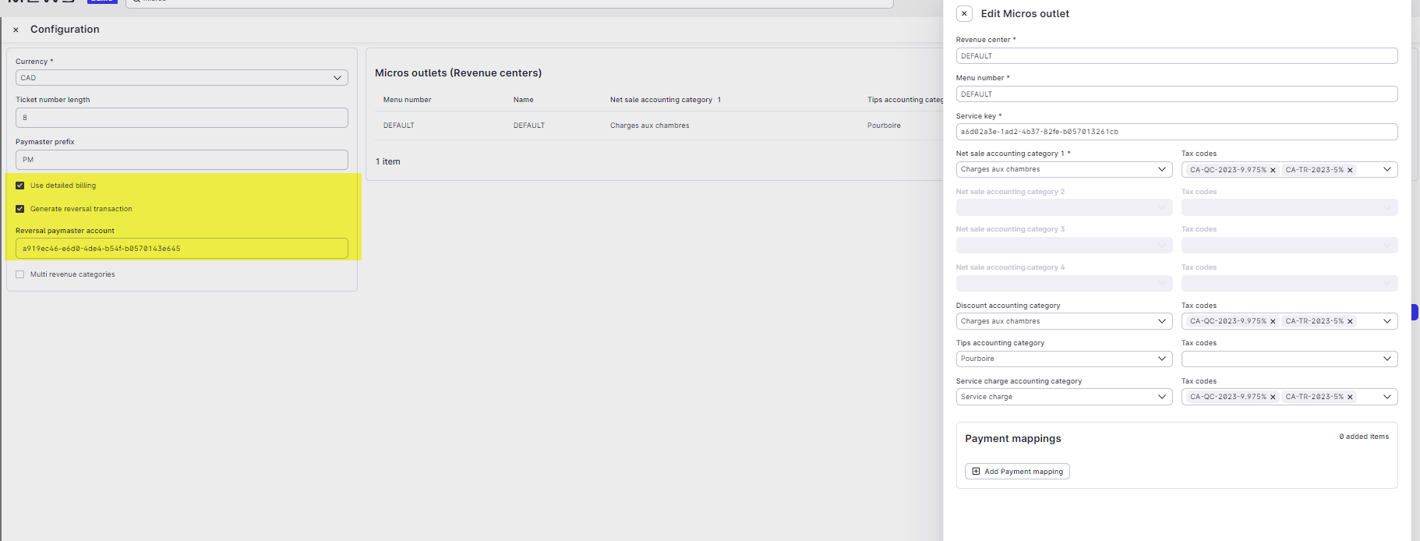Open the DEFAULT outlet row in table
Screen dimensions: 1420x541
point(528,126)
